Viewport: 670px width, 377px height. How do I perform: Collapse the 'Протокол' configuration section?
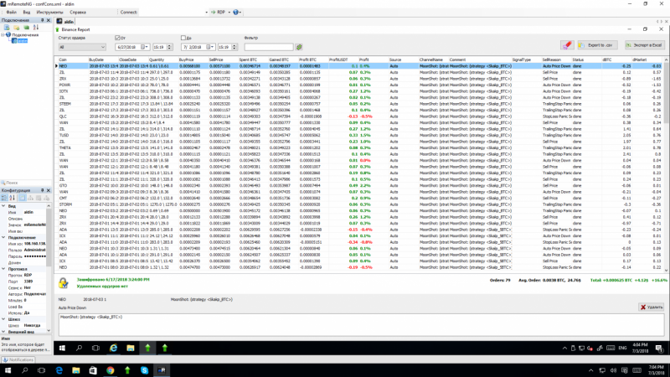3,269
